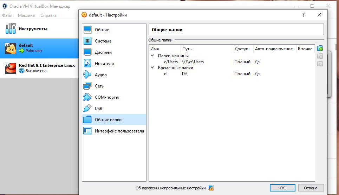Select the c/Users shared folder row
This screenshot has height=195, width=339.
coord(232,62)
